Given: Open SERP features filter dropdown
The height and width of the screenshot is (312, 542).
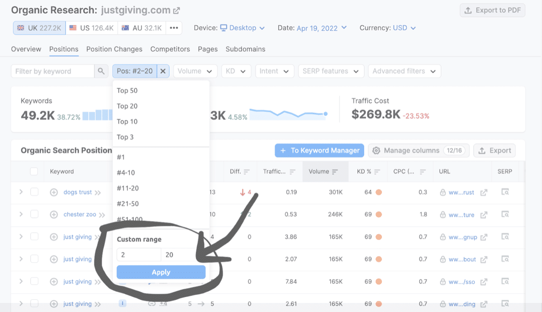Looking at the screenshot, I should (x=331, y=71).
